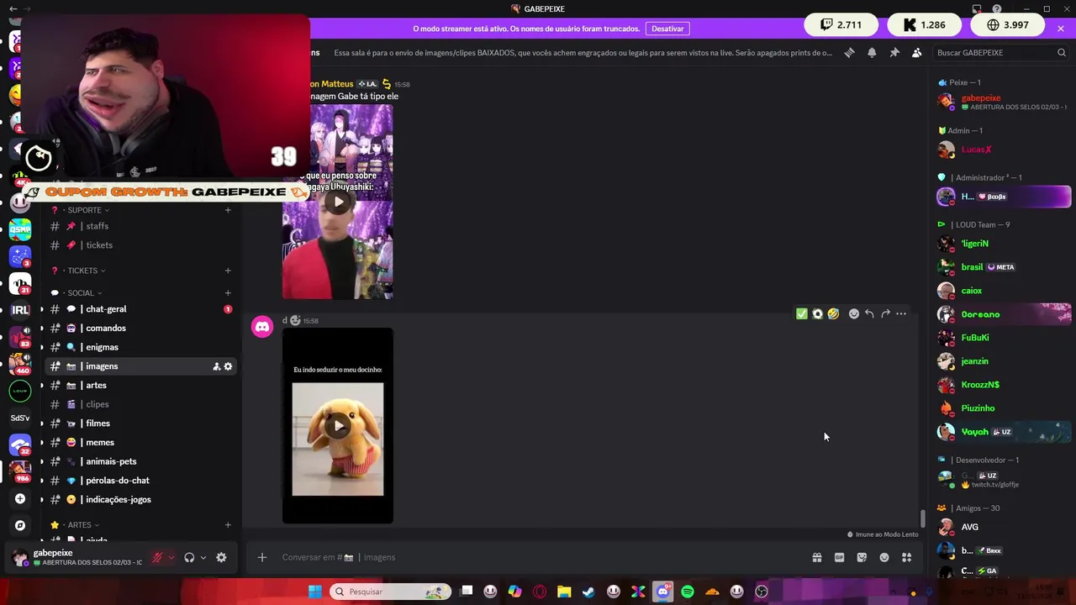
Task: Forward the message using forward arrow
Action: 885,313
